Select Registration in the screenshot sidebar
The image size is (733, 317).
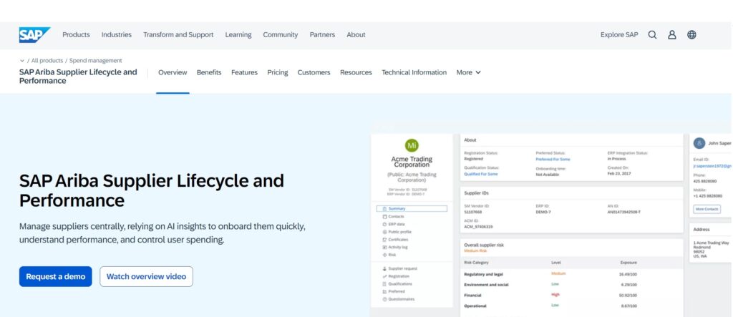point(395,276)
